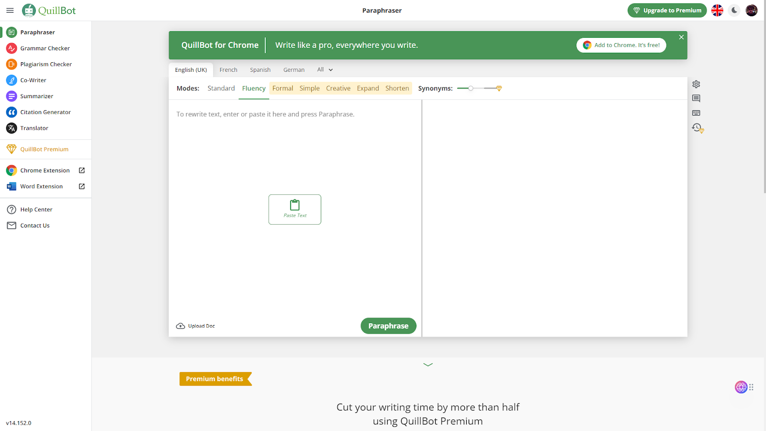The image size is (766, 431).
Task: Click the Help Center question icon
Action: [11, 209]
